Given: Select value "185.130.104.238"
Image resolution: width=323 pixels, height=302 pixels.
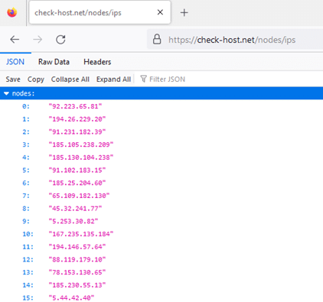Looking at the screenshot, I should pos(81,157).
